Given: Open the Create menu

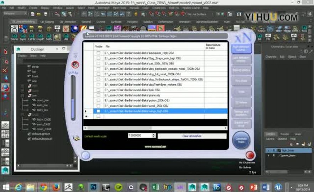Looking at the screenshot, I should (x=33, y=8).
